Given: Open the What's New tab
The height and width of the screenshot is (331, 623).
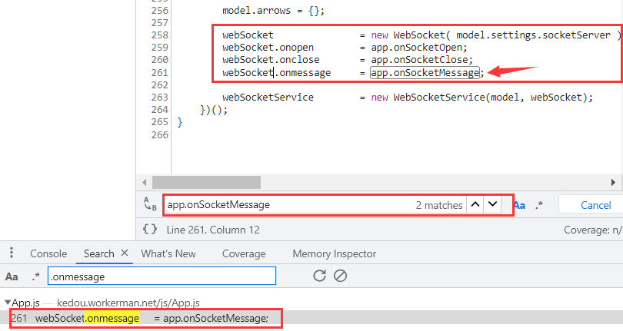Looking at the screenshot, I should click(168, 253).
